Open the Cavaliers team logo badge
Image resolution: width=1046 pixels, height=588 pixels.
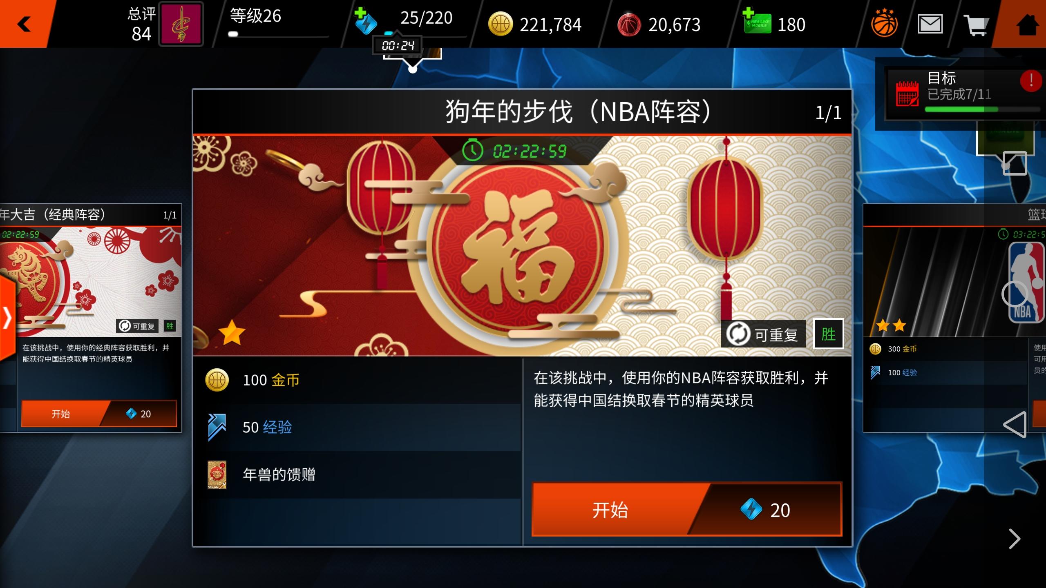[x=181, y=24]
